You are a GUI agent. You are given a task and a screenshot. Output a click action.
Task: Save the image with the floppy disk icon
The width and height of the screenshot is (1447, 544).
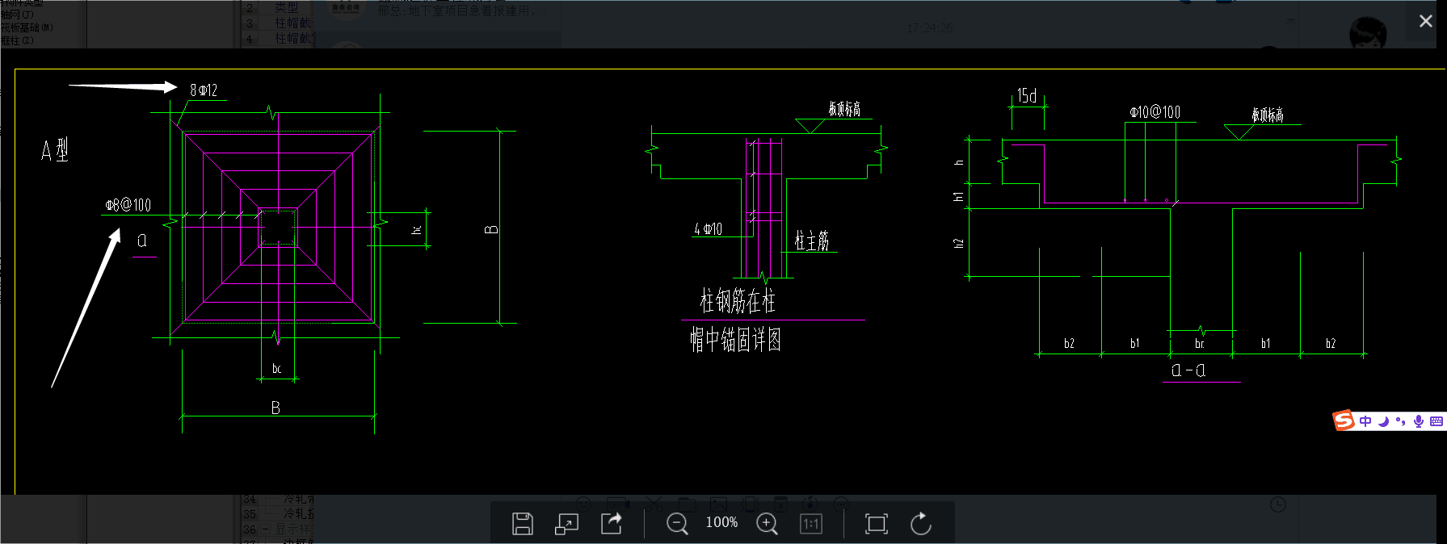pyautogui.click(x=523, y=524)
